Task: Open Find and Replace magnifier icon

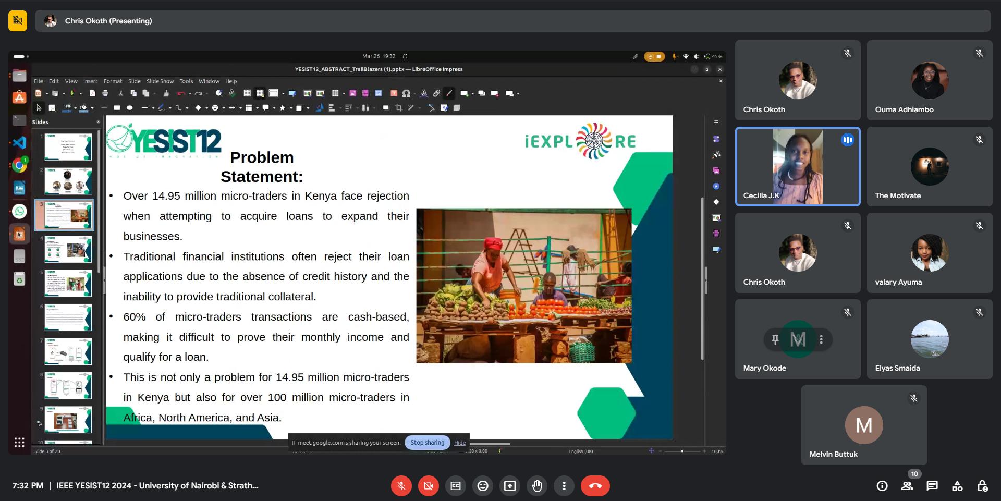Action: (x=219, y=93)
